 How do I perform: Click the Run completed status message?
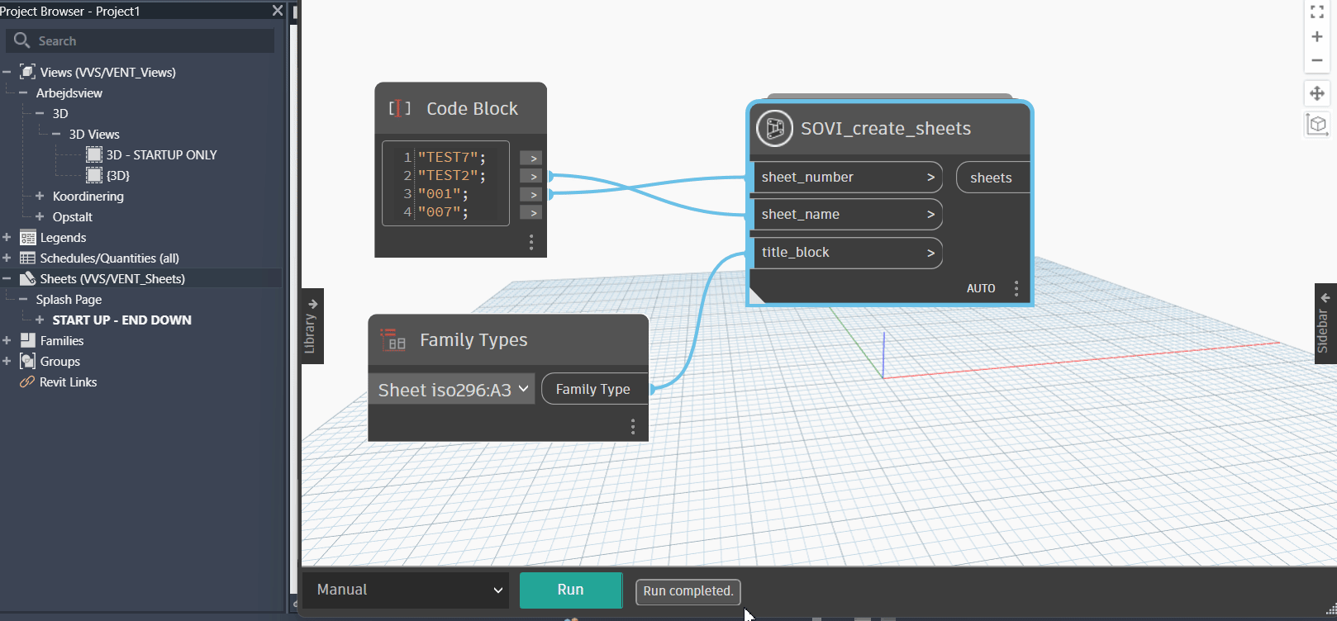point(688,591)
